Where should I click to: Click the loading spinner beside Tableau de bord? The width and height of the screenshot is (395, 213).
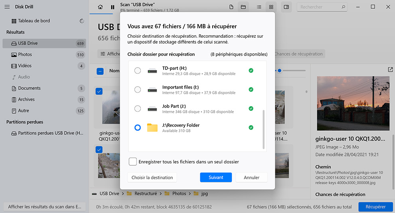(x=82, y=21)
